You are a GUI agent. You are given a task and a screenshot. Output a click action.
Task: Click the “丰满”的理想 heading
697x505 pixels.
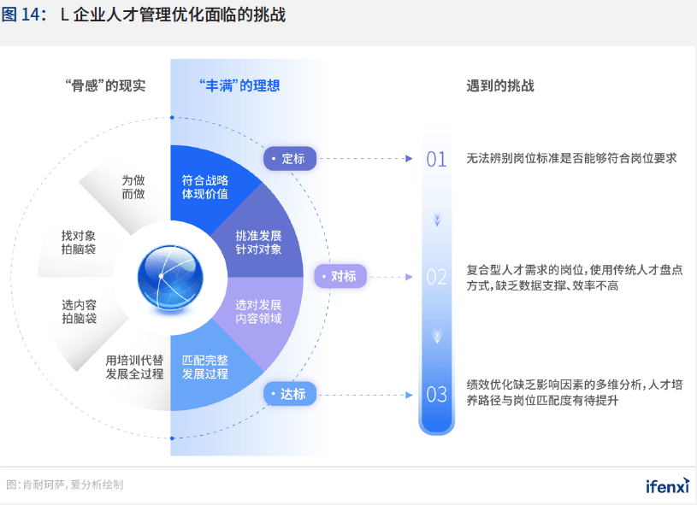point(239,85)
